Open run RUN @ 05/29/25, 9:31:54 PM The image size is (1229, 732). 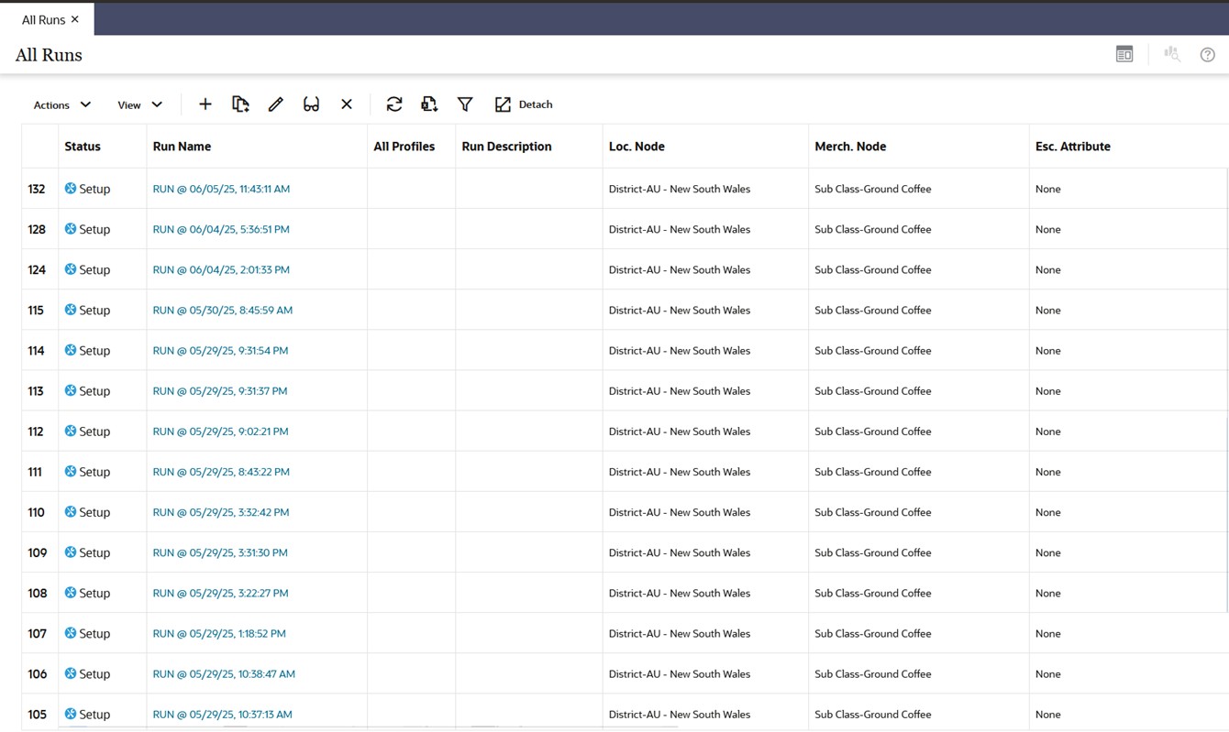point(220,350)
